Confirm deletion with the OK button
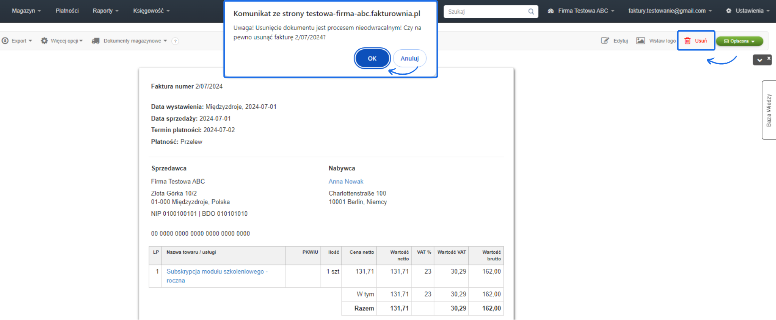 coord(372,59)
